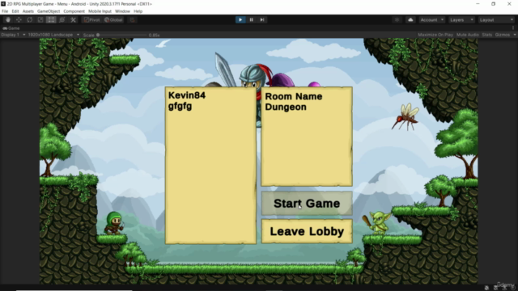Open the Cloud Services panel
This screenshot has height=291, width=518.
click(x=410, y=19)
